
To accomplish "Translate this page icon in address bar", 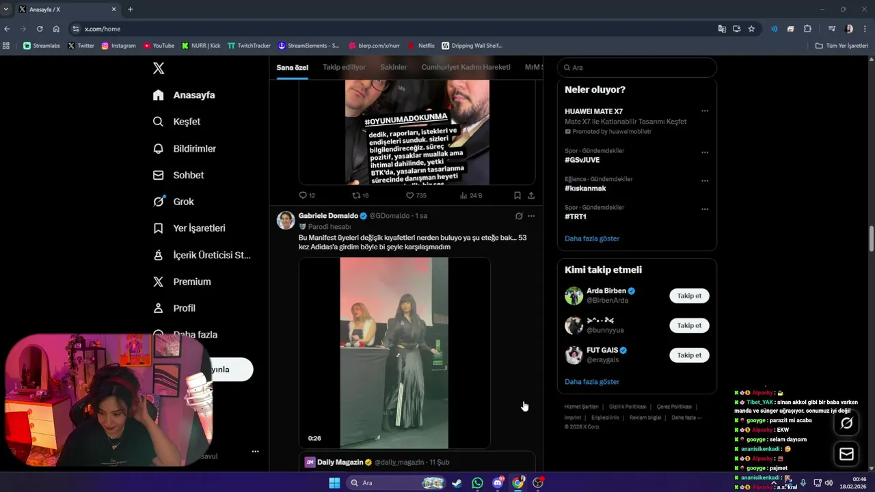I will coord(722,29).
